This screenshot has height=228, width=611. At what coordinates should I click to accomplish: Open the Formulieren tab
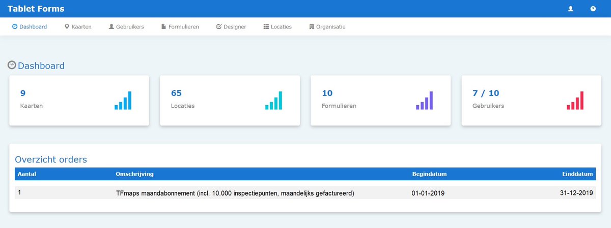pyautogui.click(x=180, y=26)
